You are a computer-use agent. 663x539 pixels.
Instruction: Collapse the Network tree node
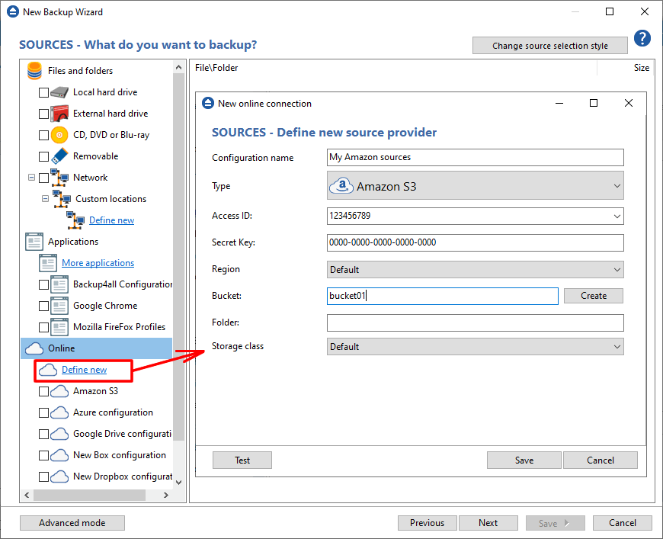[x=31, y=178]
